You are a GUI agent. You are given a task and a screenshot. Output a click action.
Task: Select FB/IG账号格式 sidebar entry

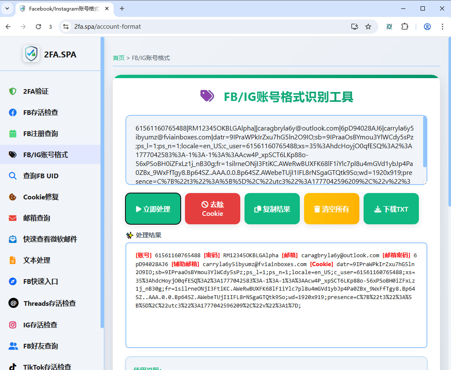(x=50, y=155)
